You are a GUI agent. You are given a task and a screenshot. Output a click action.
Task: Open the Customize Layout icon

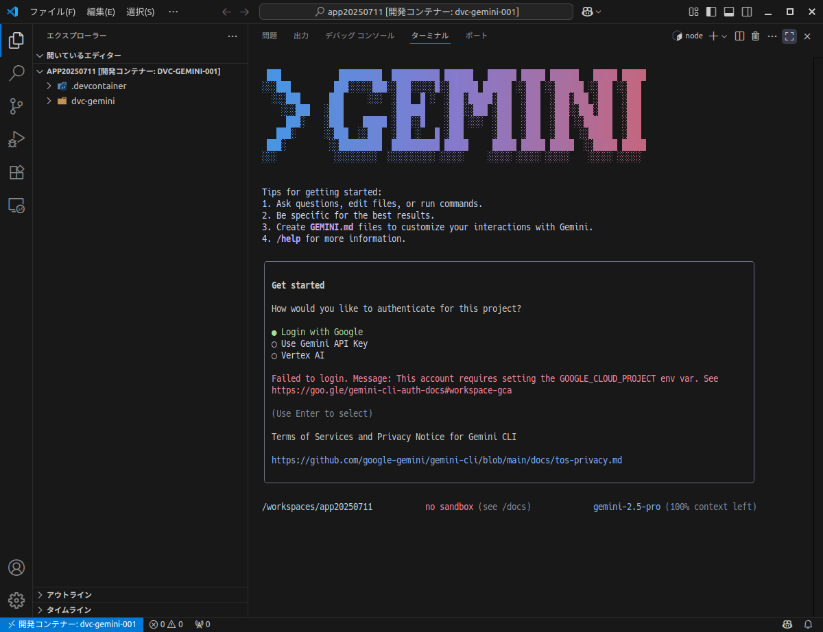[694, 12]
